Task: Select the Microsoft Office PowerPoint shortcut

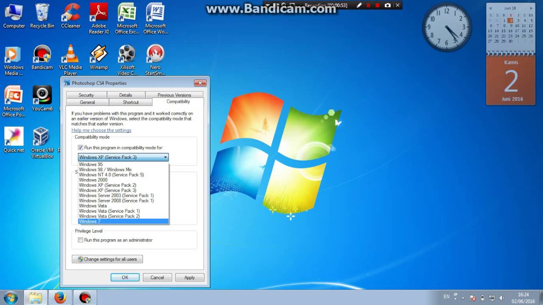Action: (14, 102)
